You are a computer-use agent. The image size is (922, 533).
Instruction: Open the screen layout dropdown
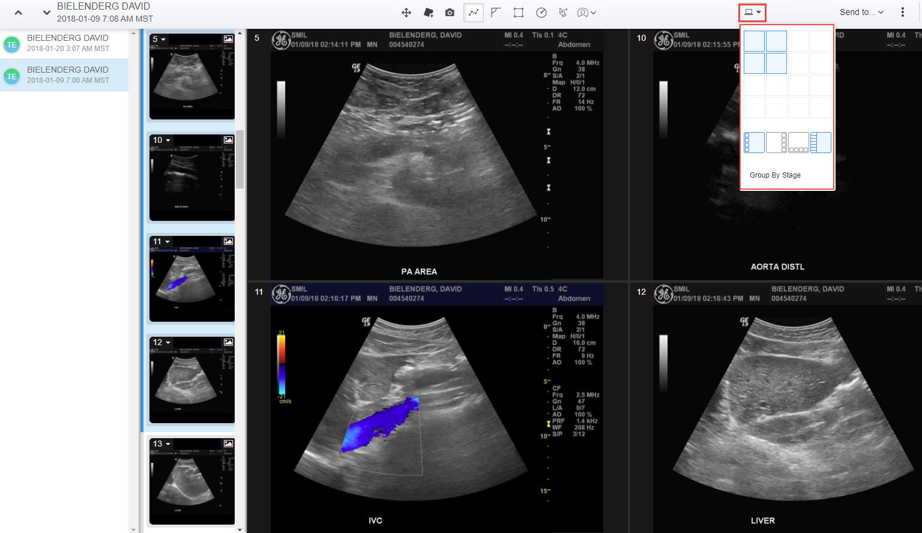pyautogui.click(x=753, y=13)
